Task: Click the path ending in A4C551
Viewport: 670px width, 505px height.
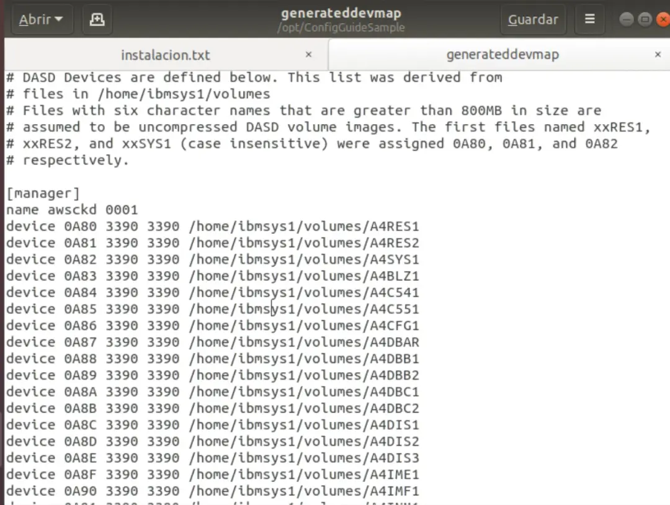Action: [304, 309]
